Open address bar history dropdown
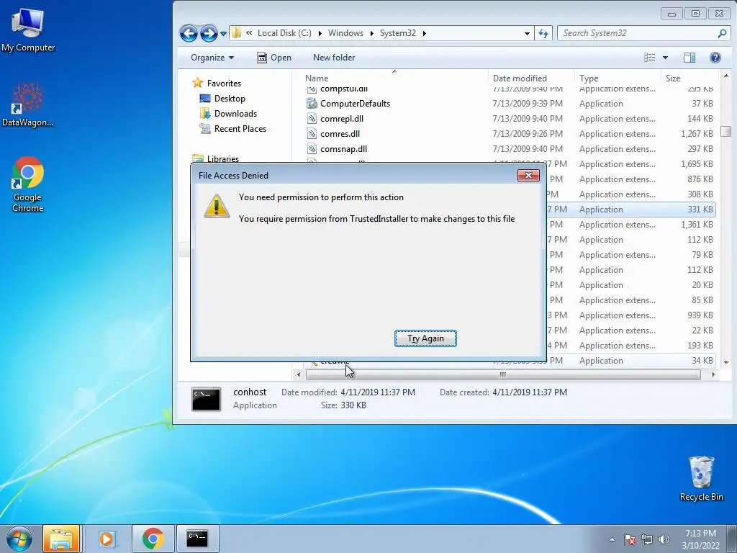 pos(527,33)
